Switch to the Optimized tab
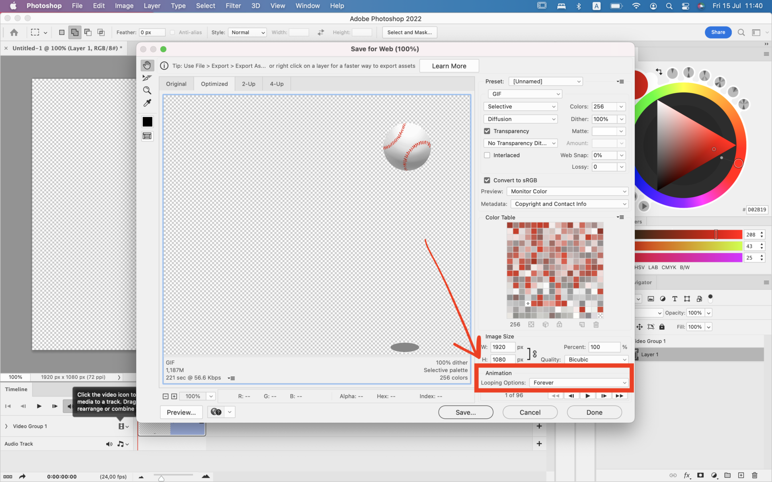Image resolution: width=772 pixels, height=482 pixels. point(214,84)
